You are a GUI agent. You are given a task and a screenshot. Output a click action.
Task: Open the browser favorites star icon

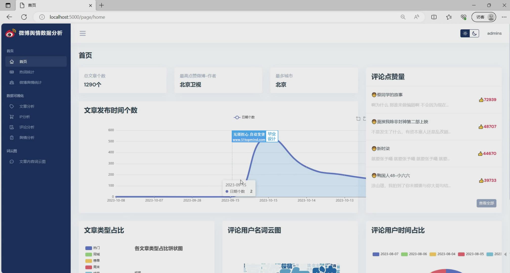coord(449,17)
